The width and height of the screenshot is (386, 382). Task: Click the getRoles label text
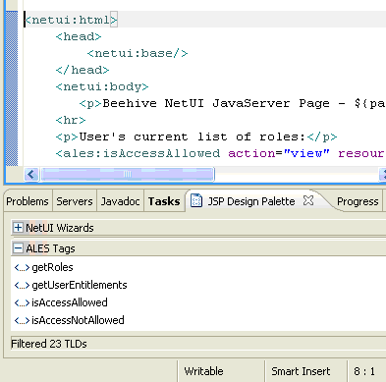[x=52, y=267]
